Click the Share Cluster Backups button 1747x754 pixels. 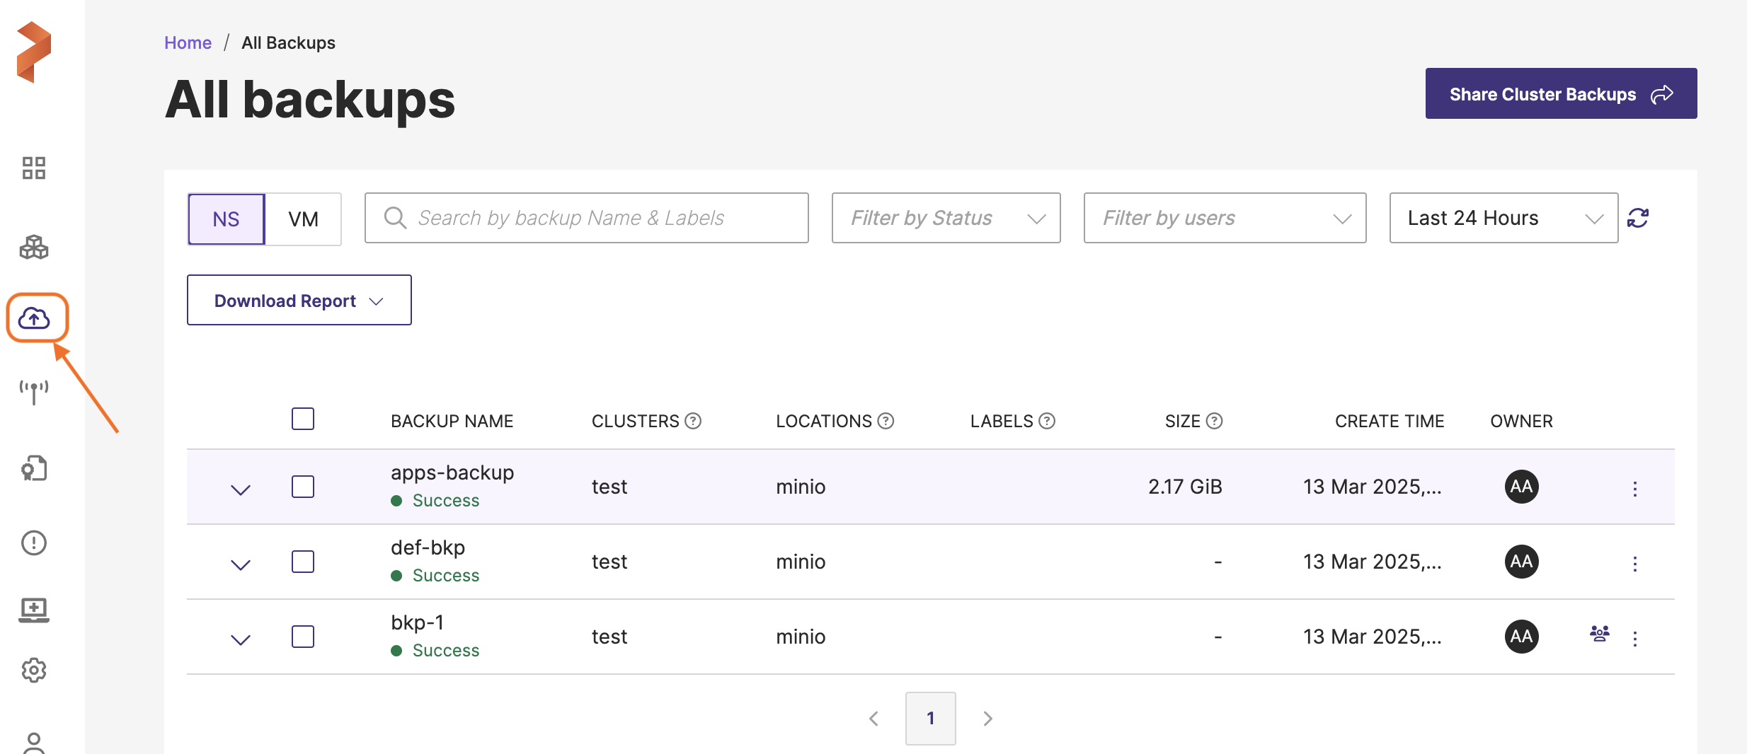click(x=1560, y=94)
